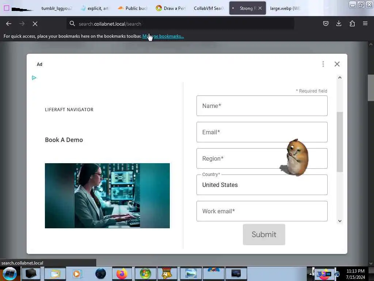Switch to the tumblr_lqgyou tab
374x281 pixels.
56,8
